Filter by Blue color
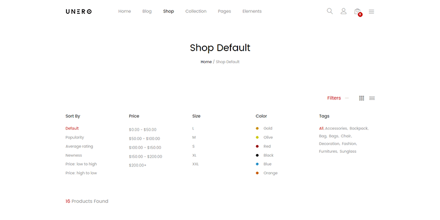 (x=267, y=164)
